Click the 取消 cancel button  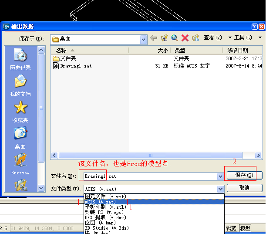point(245,188)
